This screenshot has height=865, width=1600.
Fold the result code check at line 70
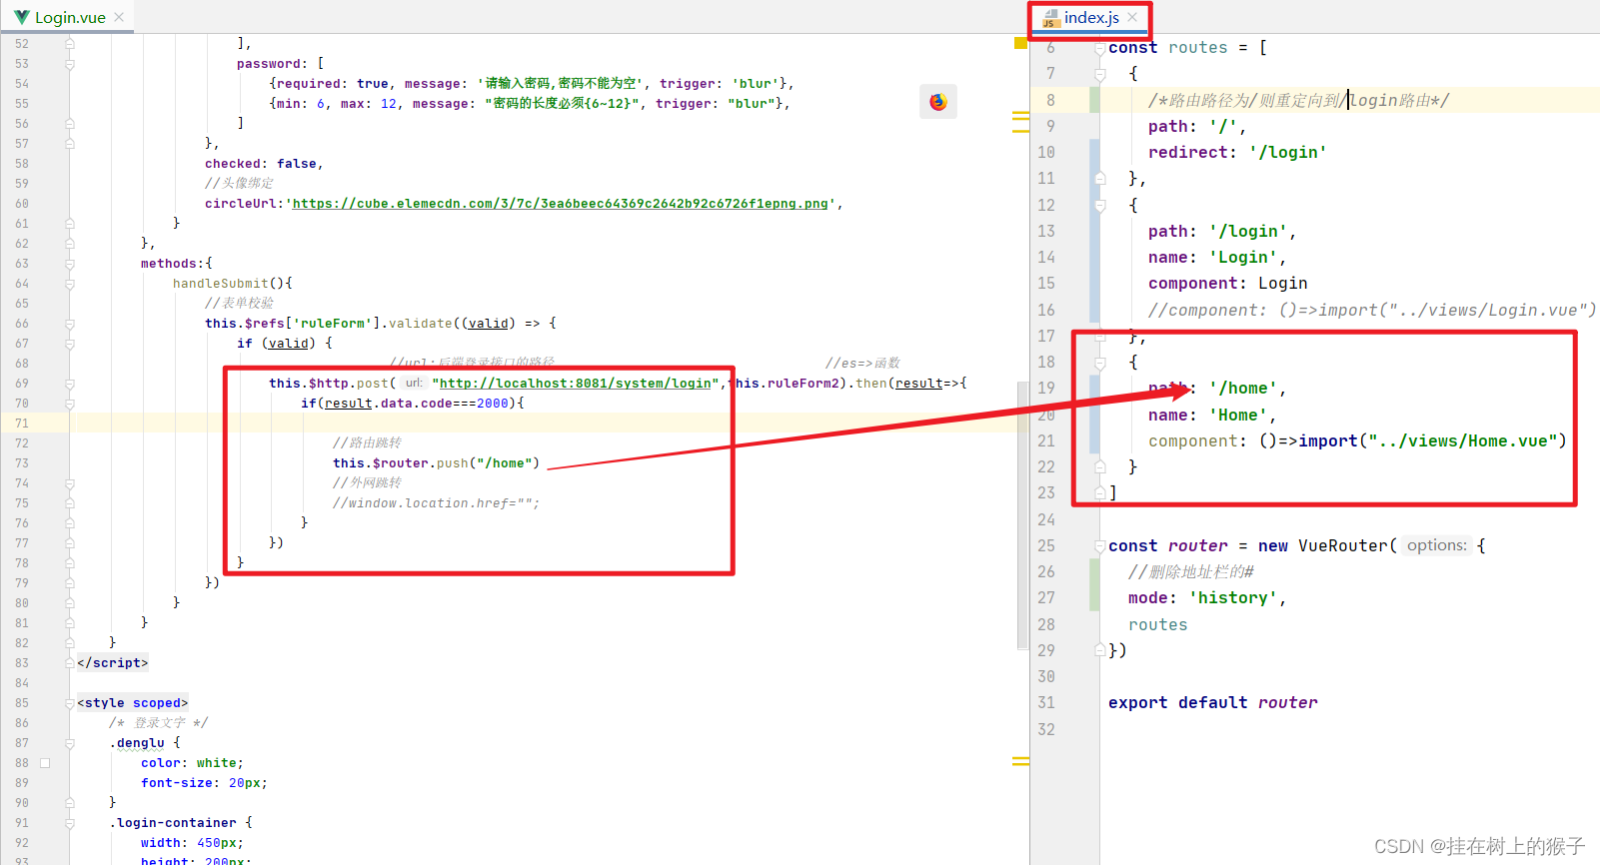click(x=70, y=404)
